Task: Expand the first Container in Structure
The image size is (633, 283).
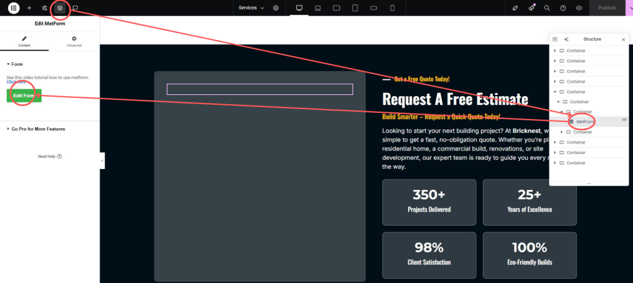Action: [x=555, y=51]
